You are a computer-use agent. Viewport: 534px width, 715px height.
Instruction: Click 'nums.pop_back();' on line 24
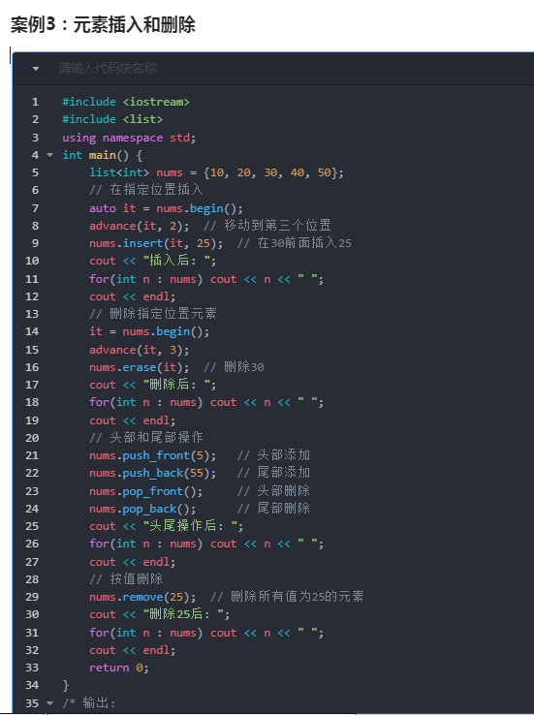pos(142,509)
